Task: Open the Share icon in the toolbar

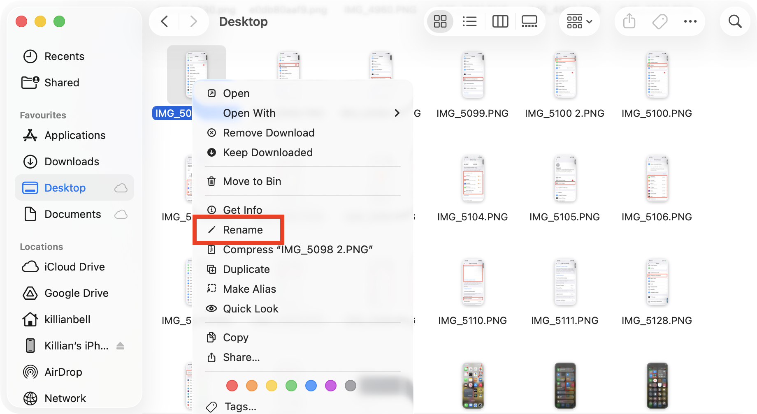Action: tap(628, 21)
